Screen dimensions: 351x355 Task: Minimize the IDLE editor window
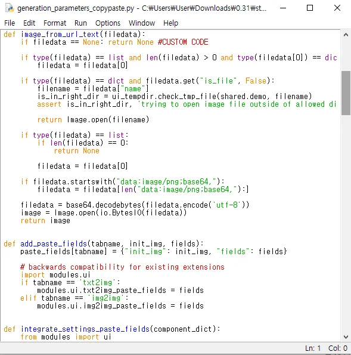(283, 8)
